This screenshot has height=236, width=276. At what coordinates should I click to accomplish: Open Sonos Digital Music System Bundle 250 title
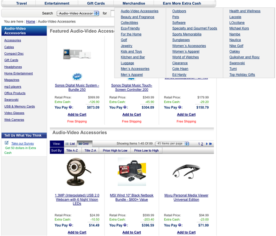(x=77, y=87)
